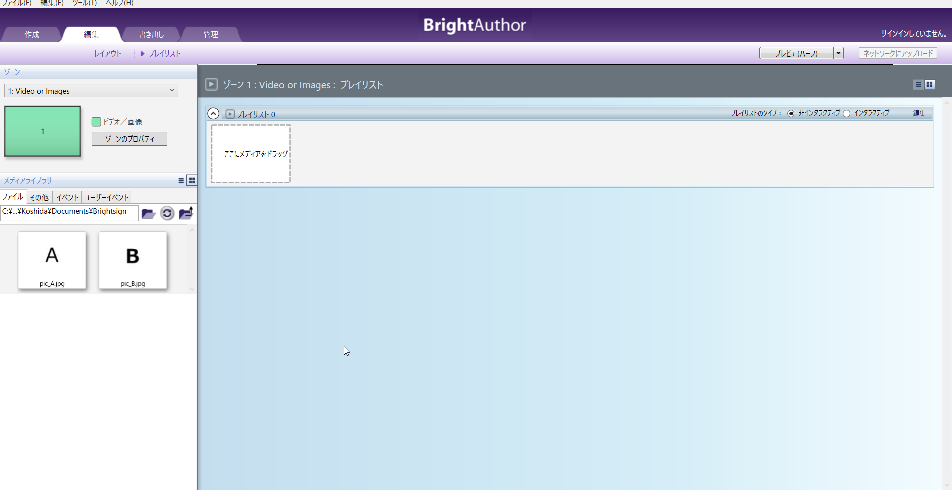Screen dimensions: 952x490
Task: Click the green square of ビデオ/画像 legend
Action: click(96, 122)
